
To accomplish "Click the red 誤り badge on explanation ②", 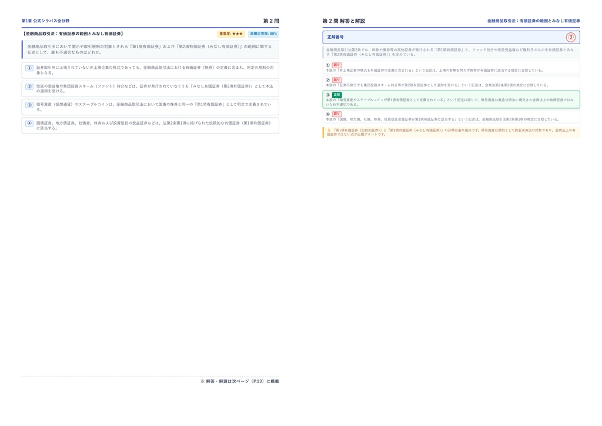I will [x=337, y=80].
